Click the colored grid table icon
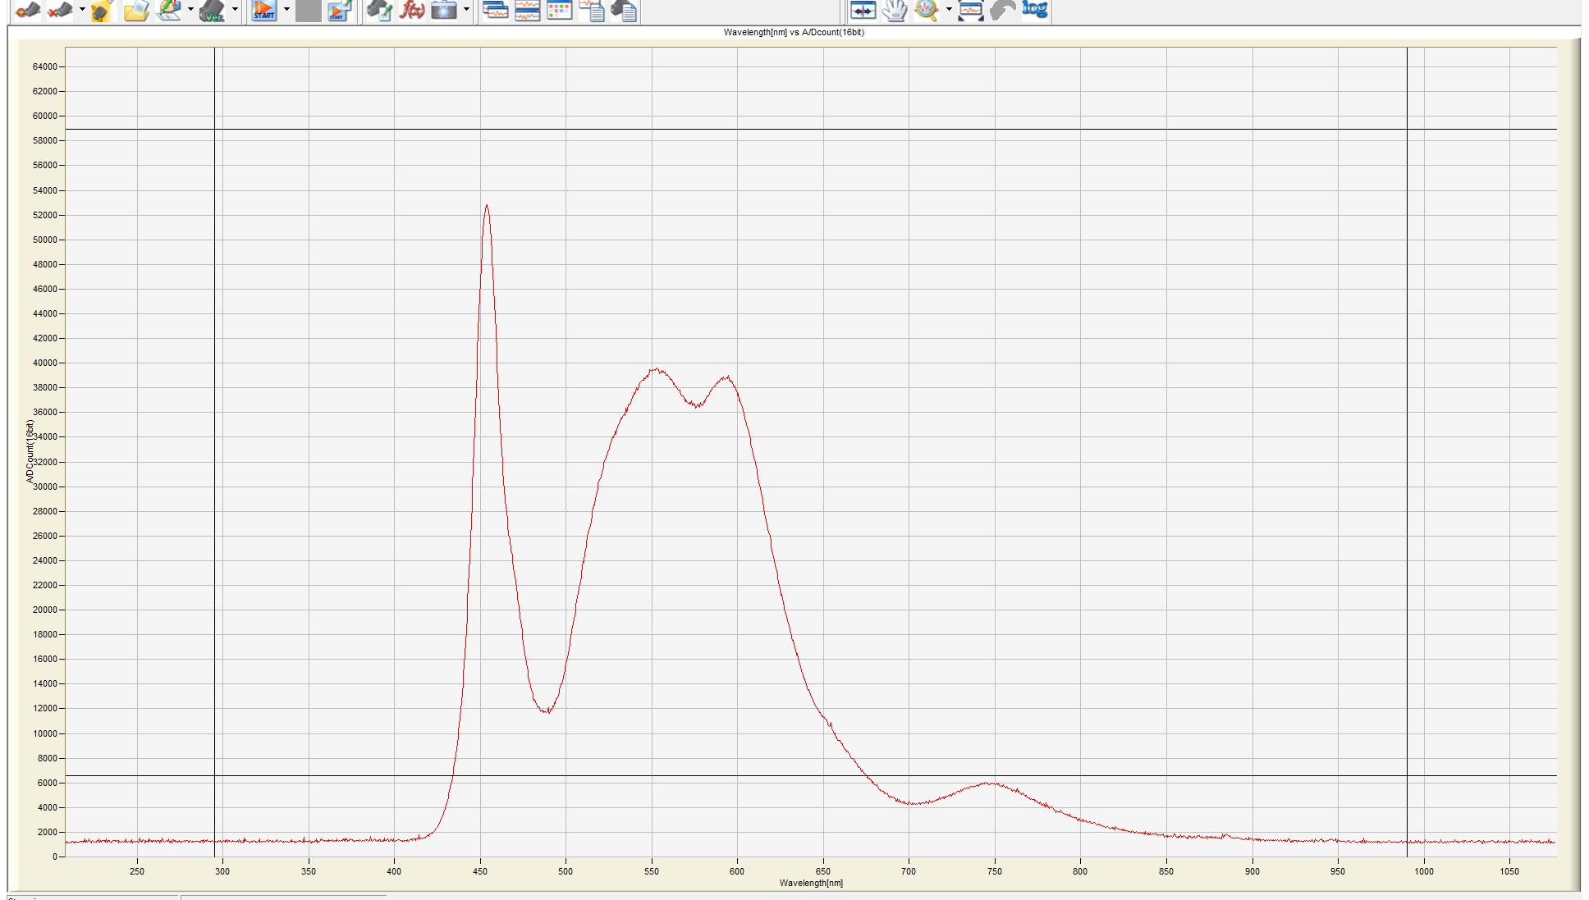 click(x=559, y=11)
